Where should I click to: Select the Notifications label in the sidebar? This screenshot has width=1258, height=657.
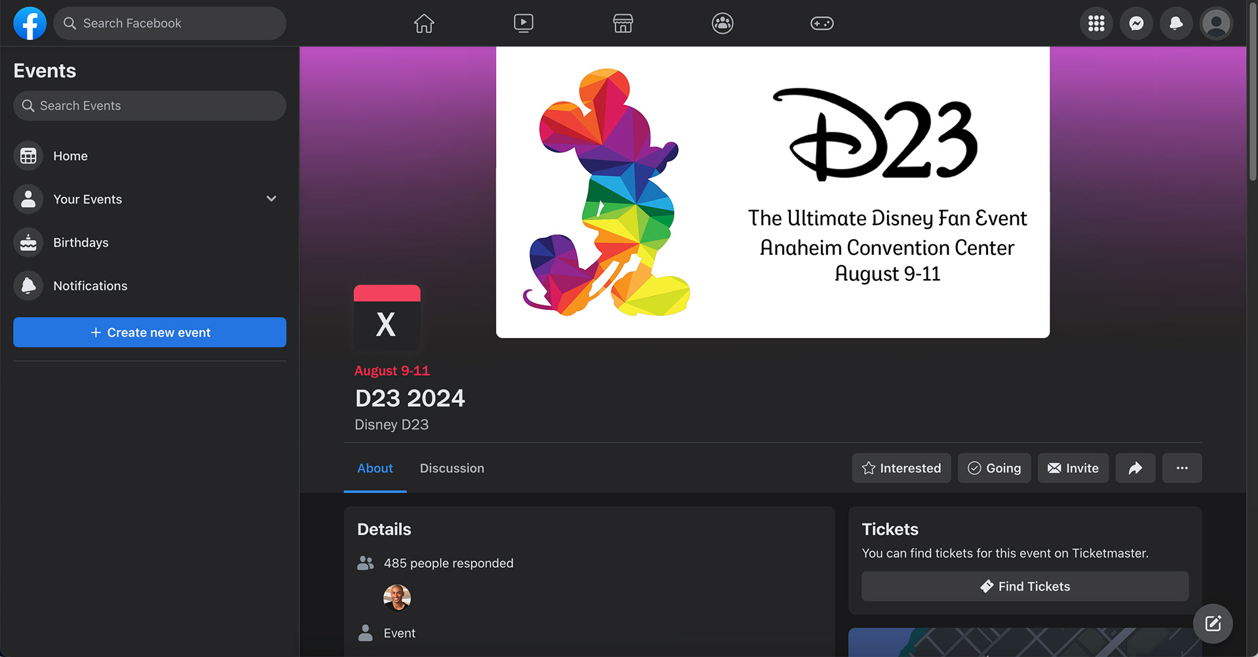pyautogui.click(x=90, y=286)
